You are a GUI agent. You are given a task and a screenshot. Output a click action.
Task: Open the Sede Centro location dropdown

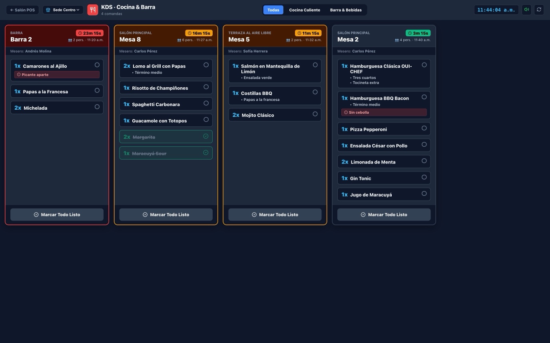tap(63, 10)
